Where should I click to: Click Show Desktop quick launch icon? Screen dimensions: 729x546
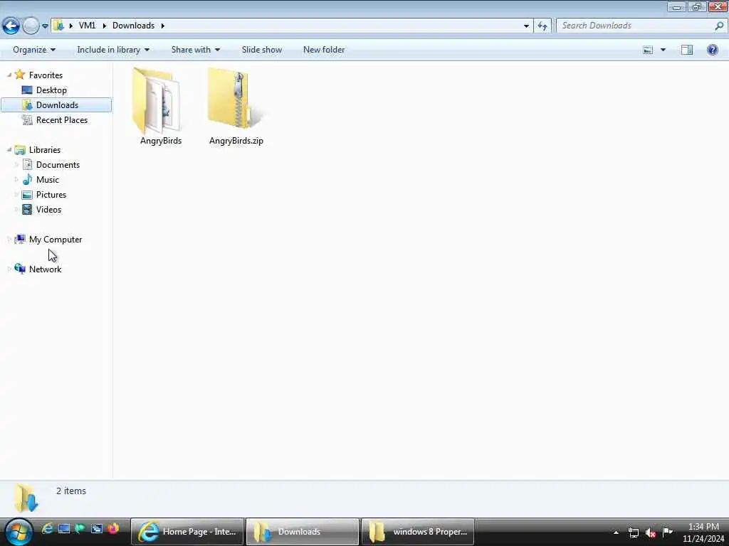click(x=64, y=529)
